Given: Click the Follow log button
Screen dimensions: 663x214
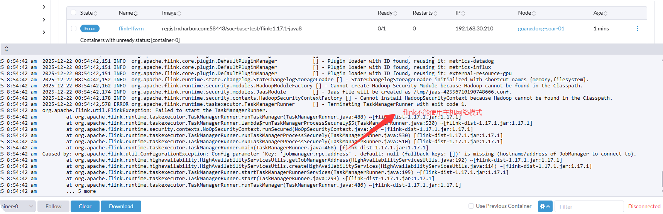Looking at the screenshot, I should pyautogui.click(x=53, y=206).
